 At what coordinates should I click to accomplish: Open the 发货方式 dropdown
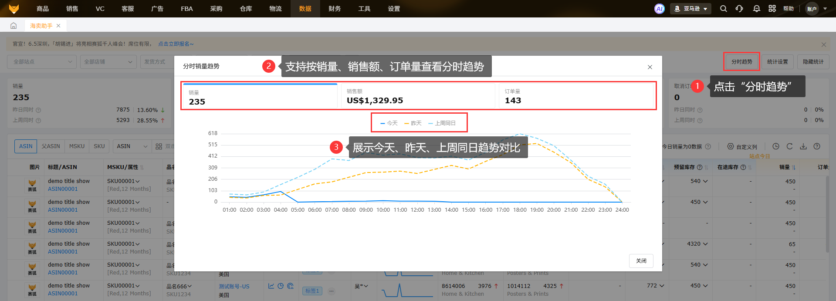tap(157, 62)
